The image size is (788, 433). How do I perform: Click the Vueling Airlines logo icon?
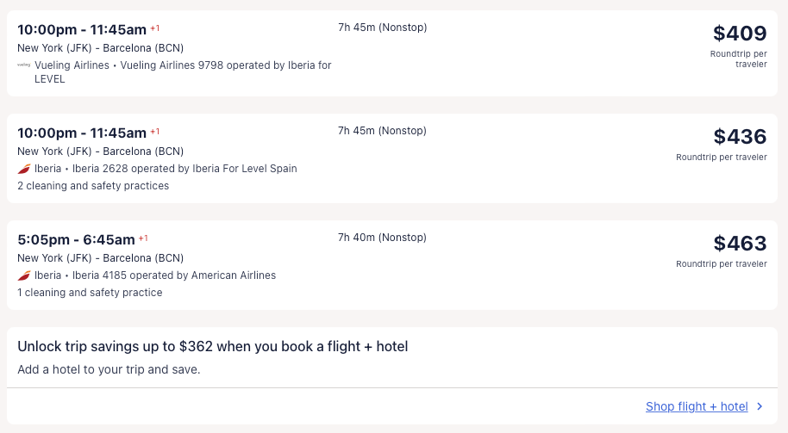pos(23,65)
